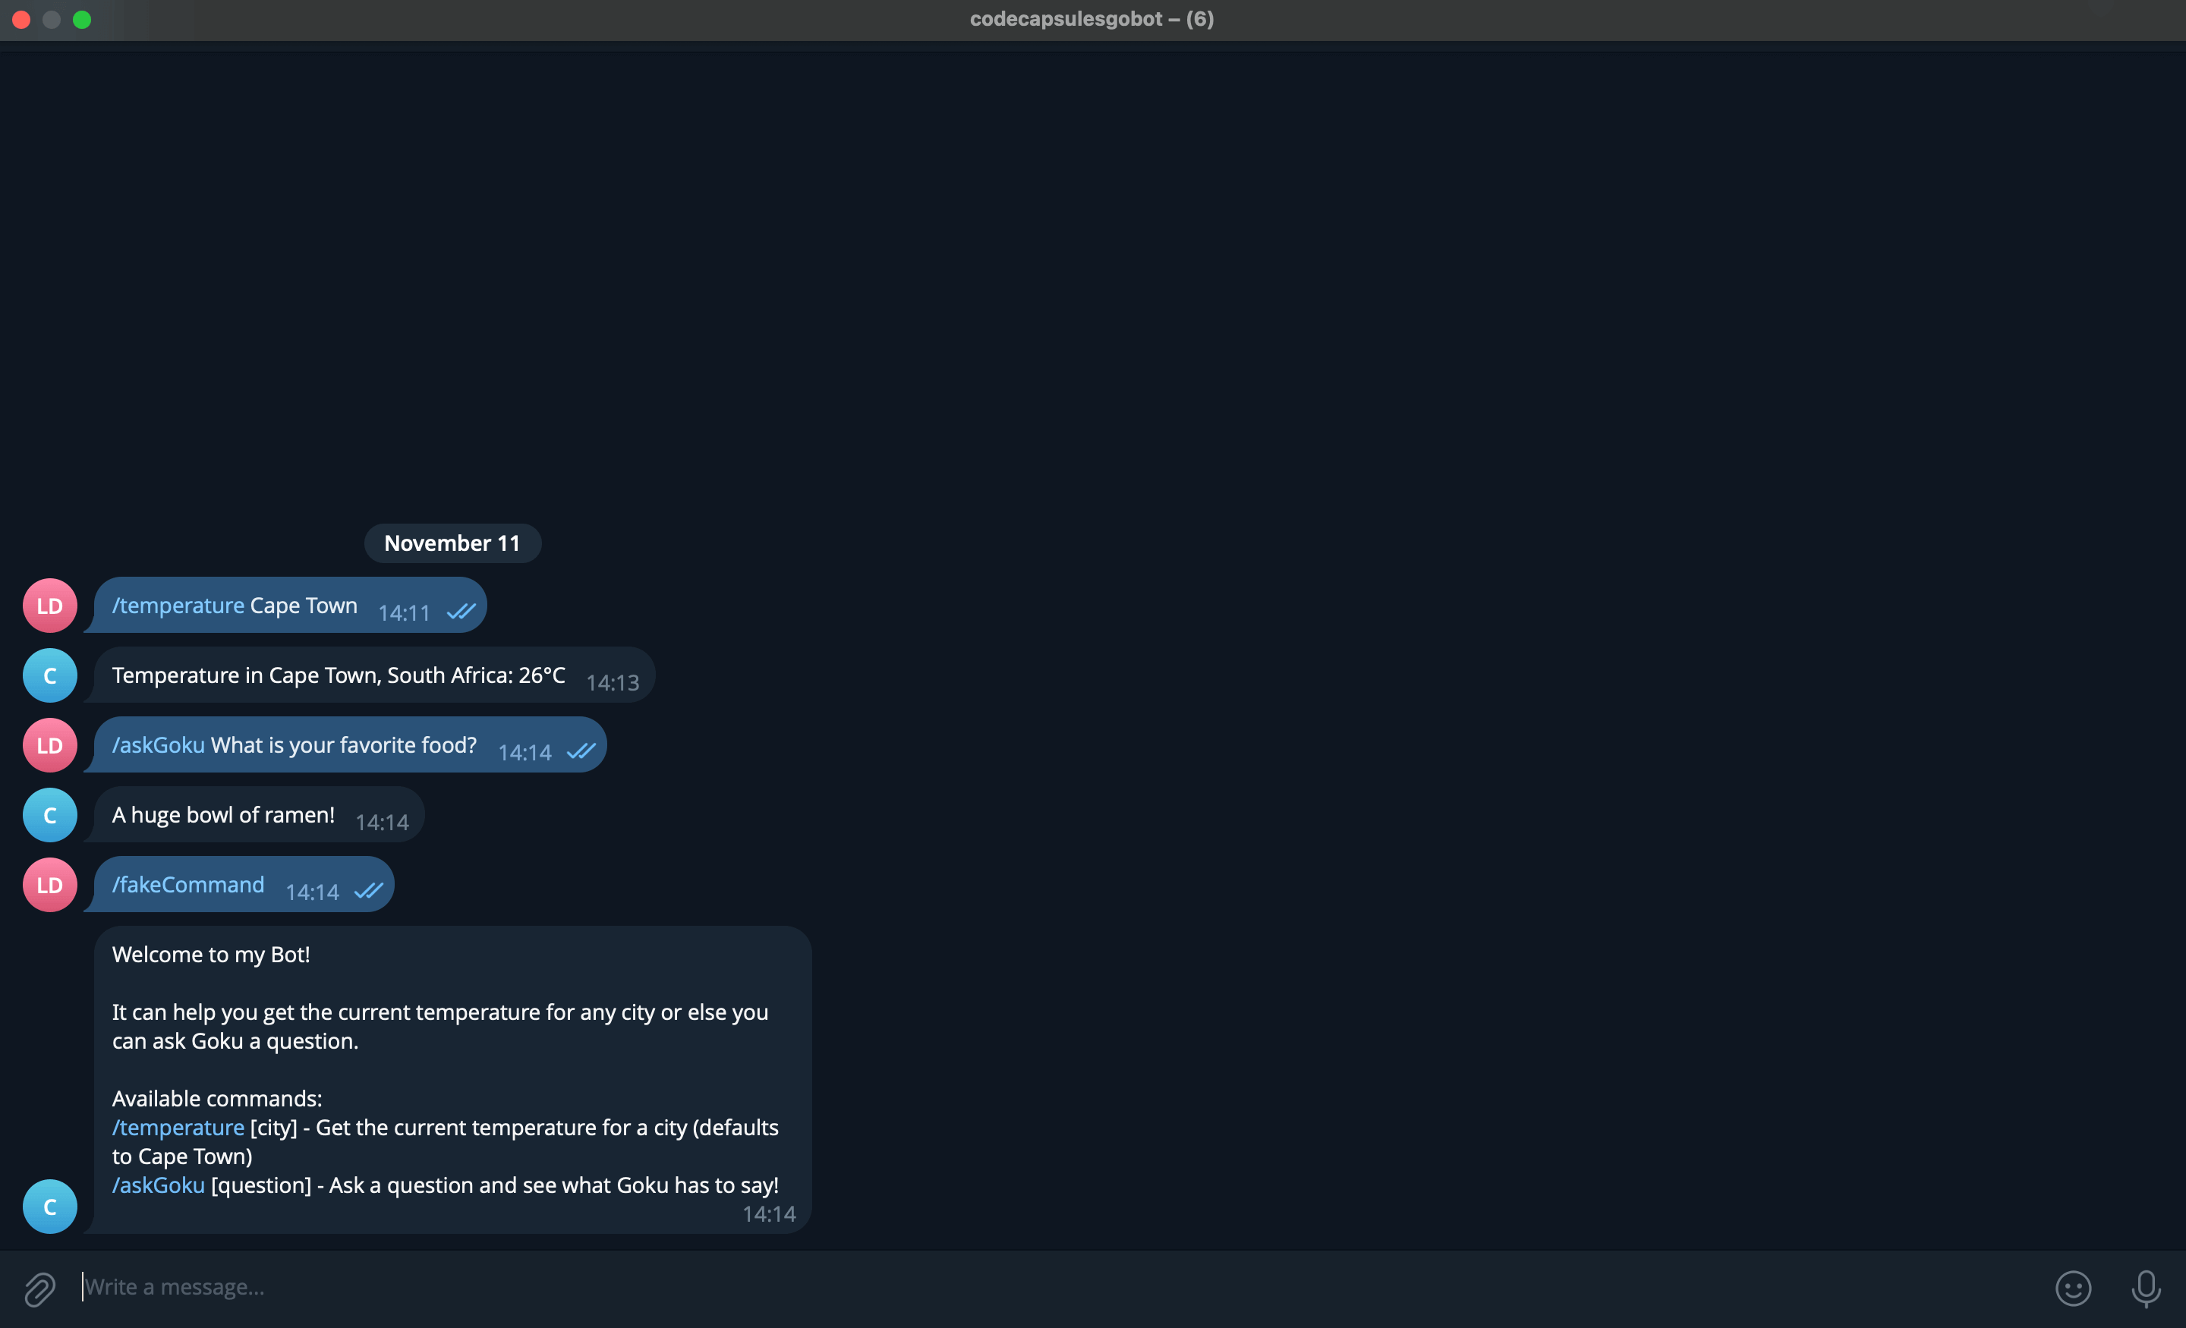
Task: Minimize the window with the yellow button
Action: point(52,19)
